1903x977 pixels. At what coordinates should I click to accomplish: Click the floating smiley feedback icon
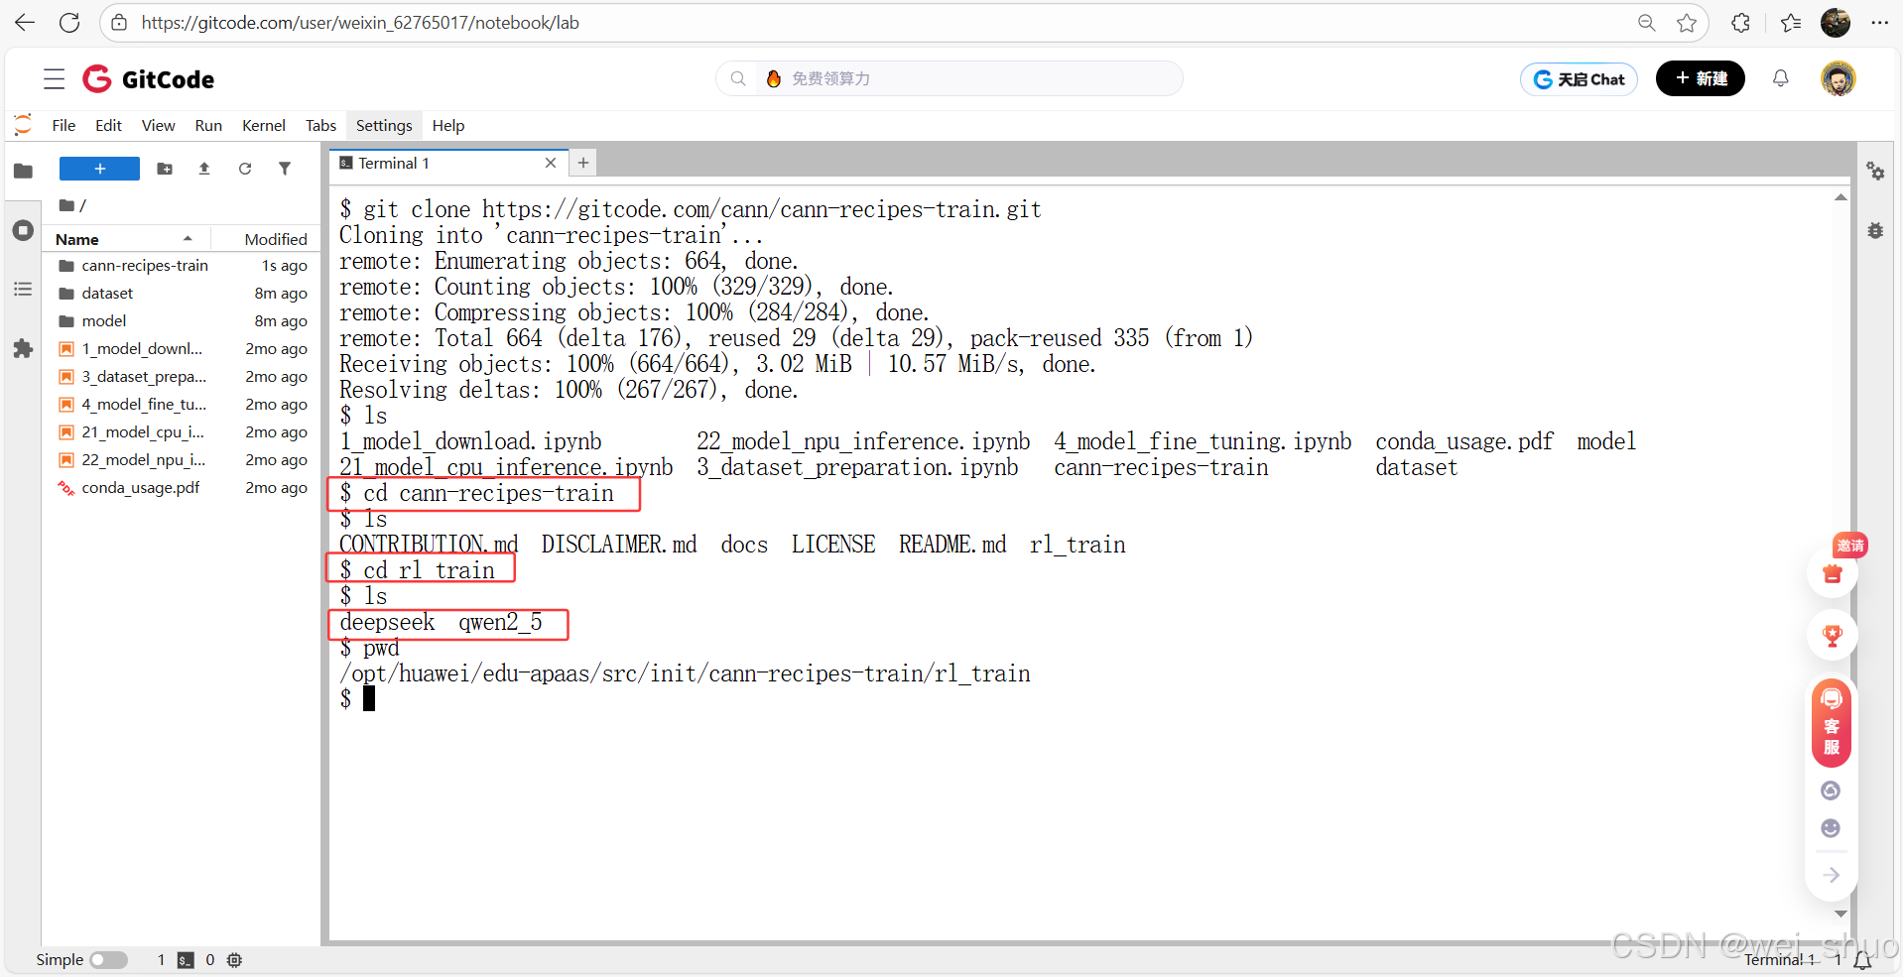[1831, 828]
